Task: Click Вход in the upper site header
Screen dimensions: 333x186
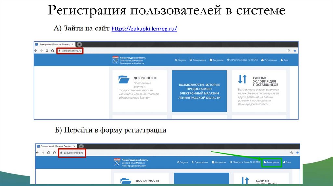Action: 284,60
